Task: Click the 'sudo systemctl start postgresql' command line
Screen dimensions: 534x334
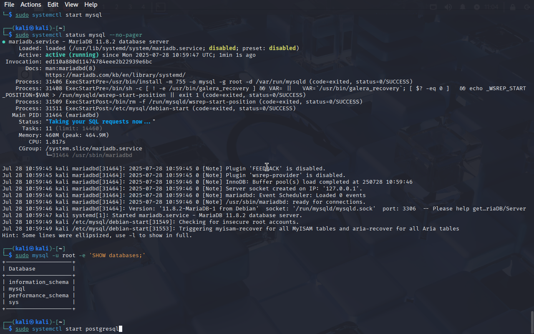Action: click(67, 329)
